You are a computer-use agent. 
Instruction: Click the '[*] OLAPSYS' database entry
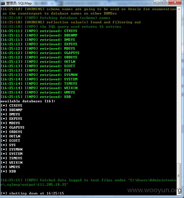coord(13,128)
